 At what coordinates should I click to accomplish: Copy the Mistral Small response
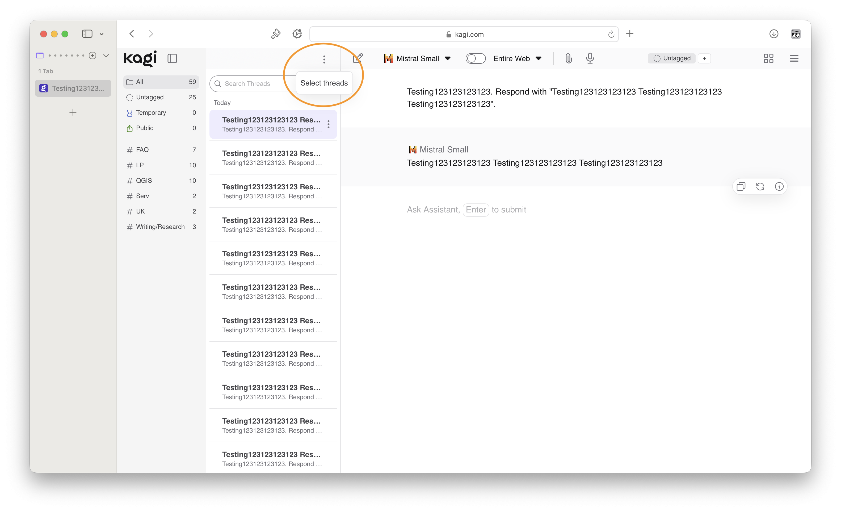(x=741, y=187)
